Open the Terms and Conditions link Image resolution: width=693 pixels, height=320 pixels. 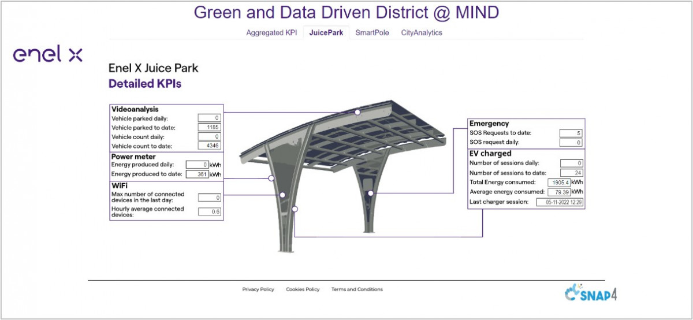357,289
